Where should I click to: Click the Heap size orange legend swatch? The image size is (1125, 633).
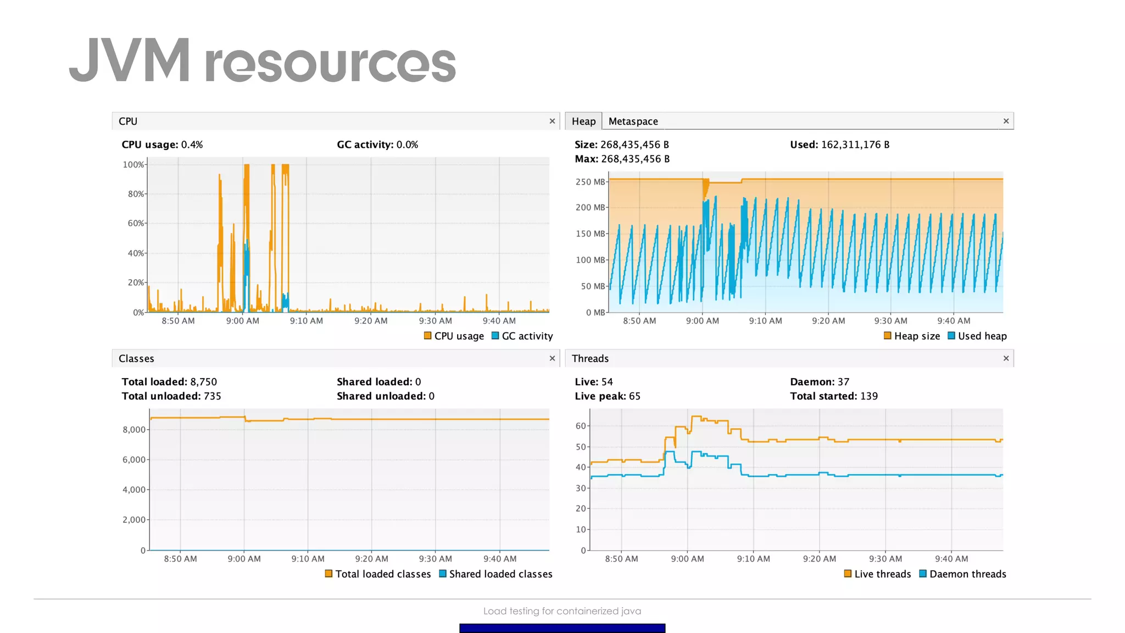887,335
